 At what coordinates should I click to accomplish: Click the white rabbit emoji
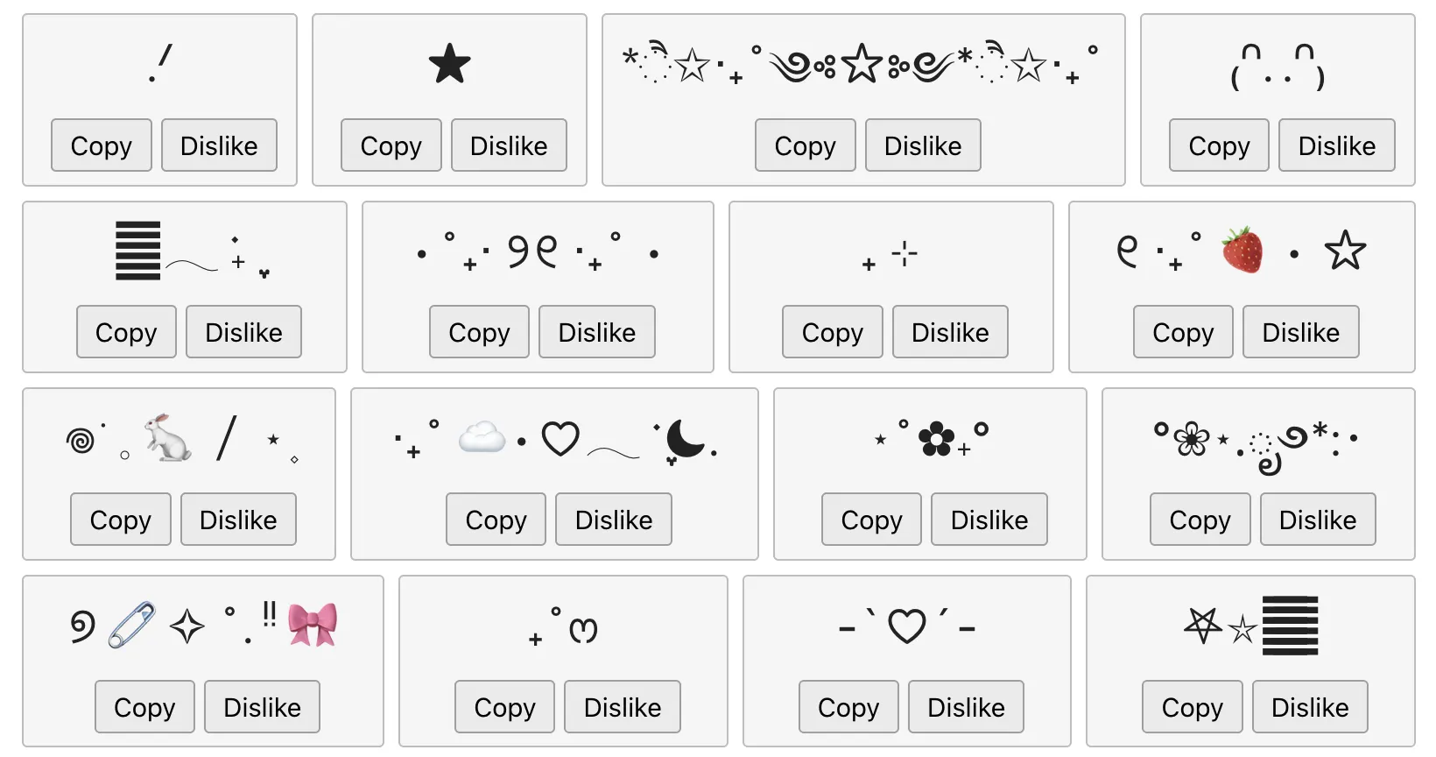[168, 437]
